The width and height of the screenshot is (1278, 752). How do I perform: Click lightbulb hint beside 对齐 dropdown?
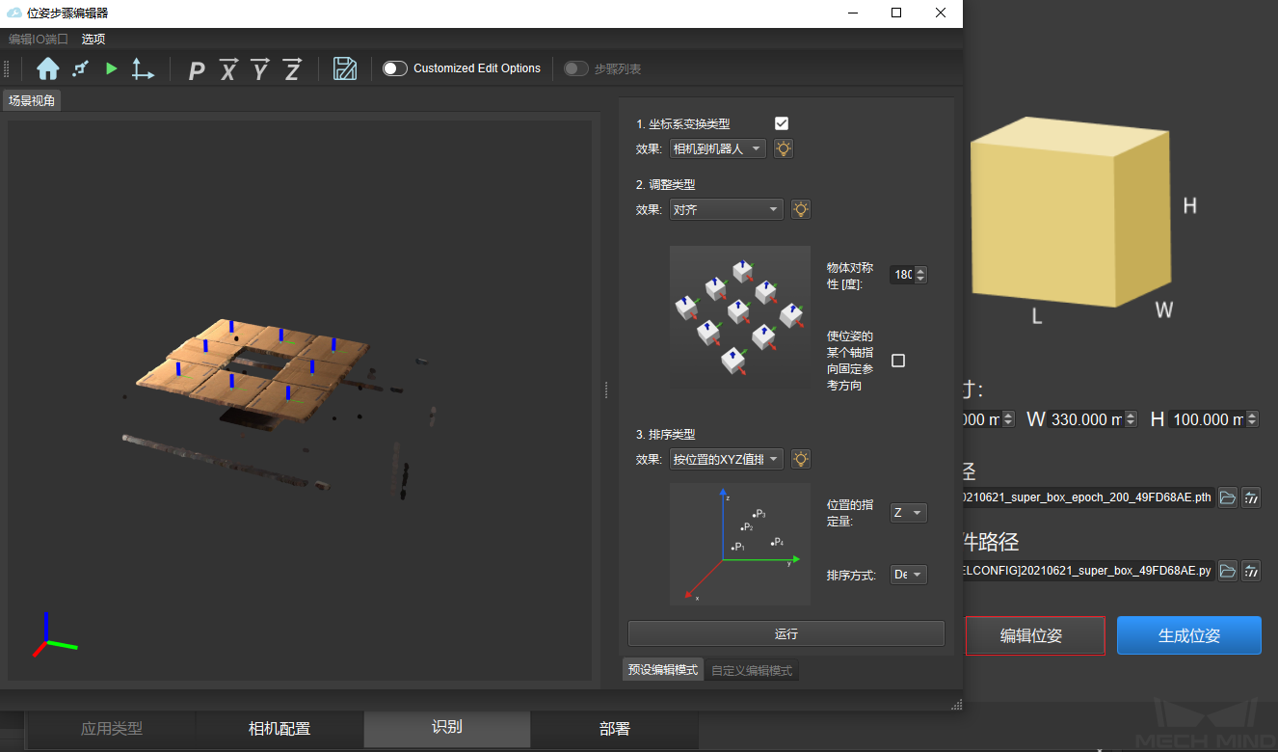click(x=800, y=209)
